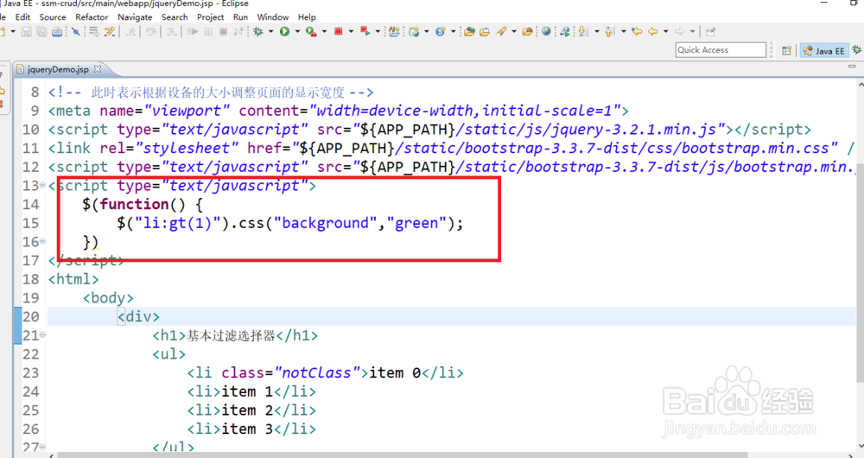Click the Forward navigation arrow
The image size is (864, 458).
(x=679, y=32)
